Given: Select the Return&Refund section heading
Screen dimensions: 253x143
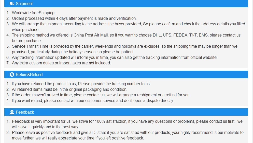Looking at the screenshot, I should click(x=29, y=75).
